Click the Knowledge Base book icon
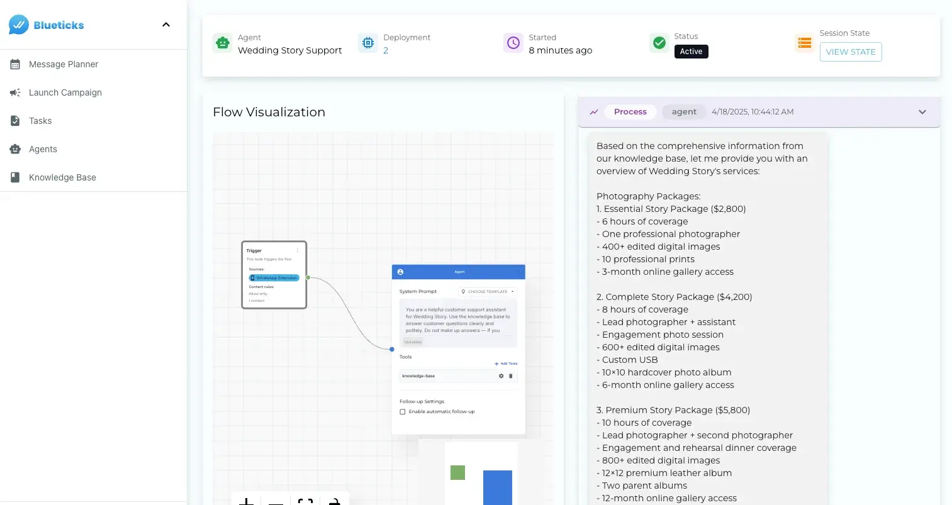This screenshot has width=952, height=505. (15, 177)
